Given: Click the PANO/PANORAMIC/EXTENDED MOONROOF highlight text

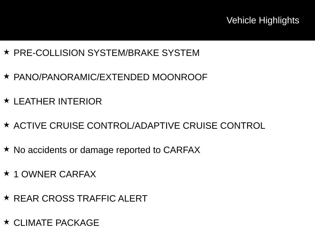Looking at the screenshot, I should [110, 77].
